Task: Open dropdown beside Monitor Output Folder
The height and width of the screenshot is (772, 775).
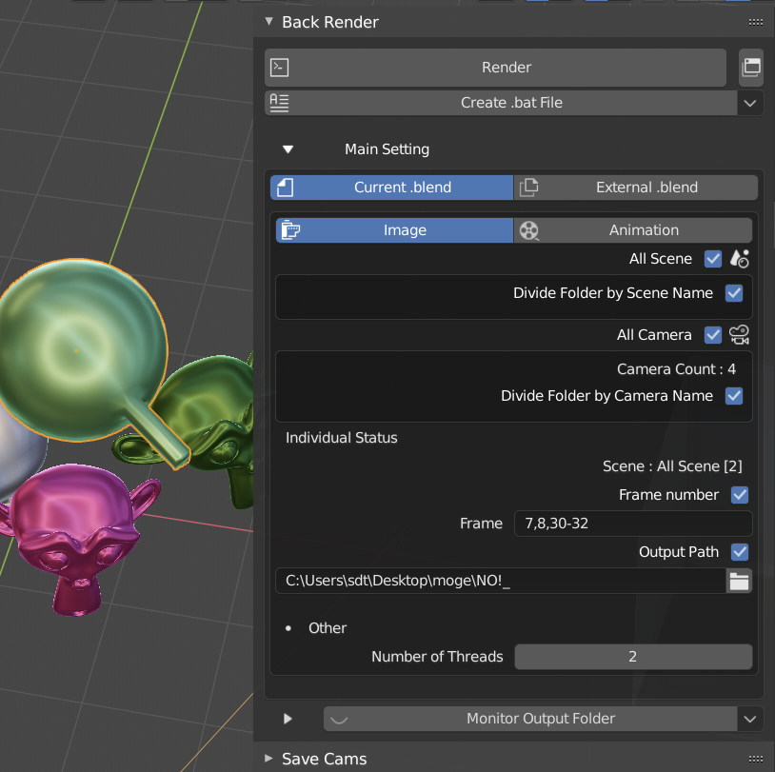Action: 750,719
